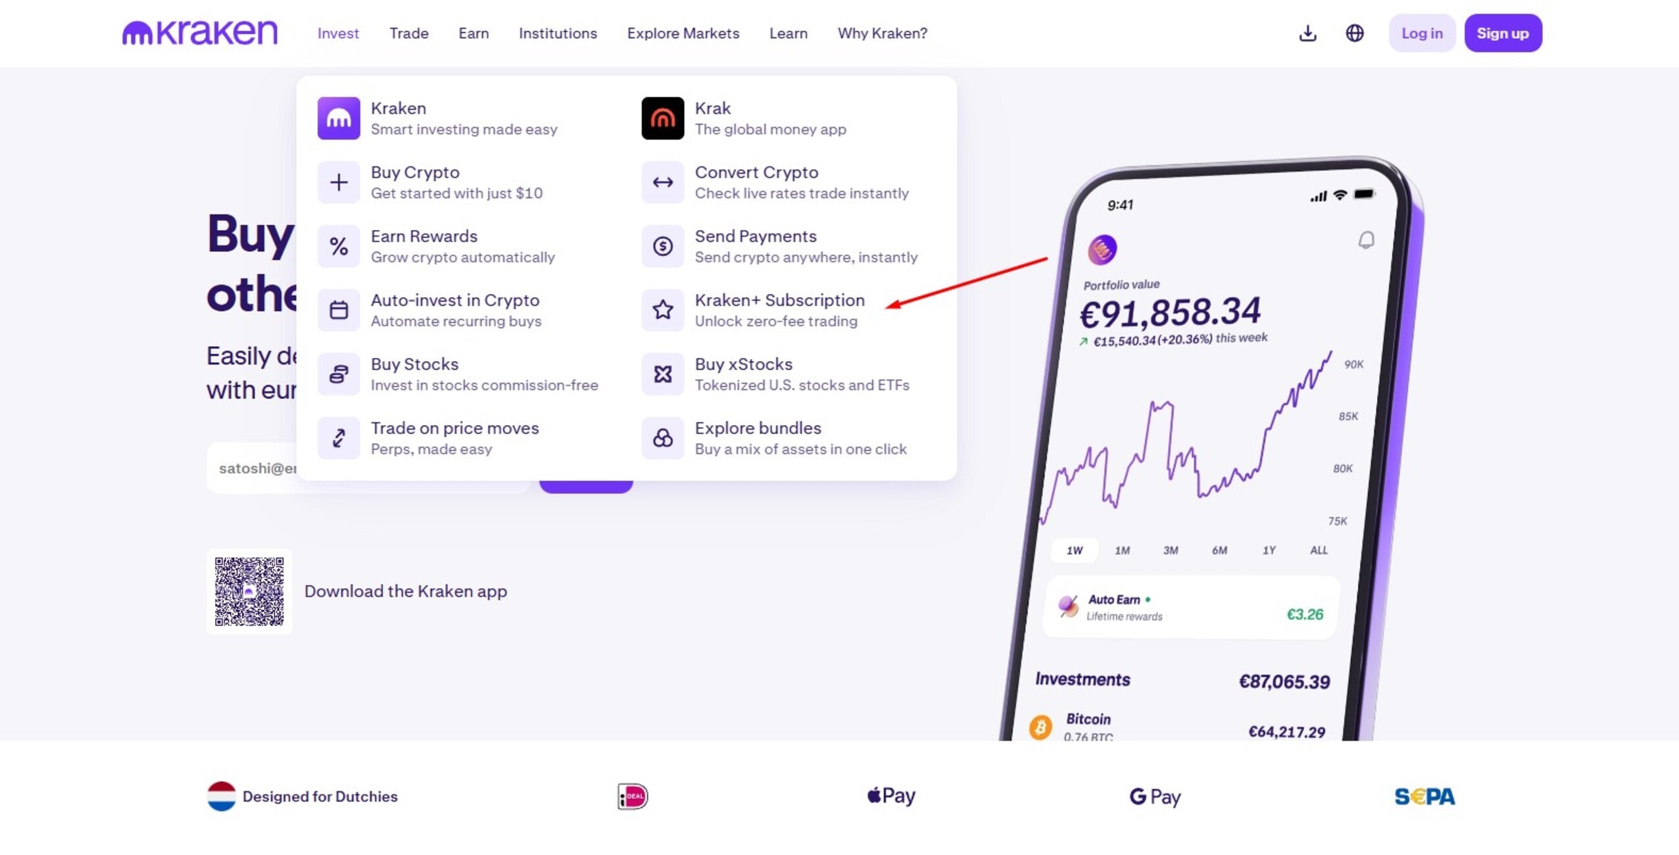The width and height of the screenshot is (1679, 855).
Task: Click the download app icon in header
Action: [x=1307, y=33]
